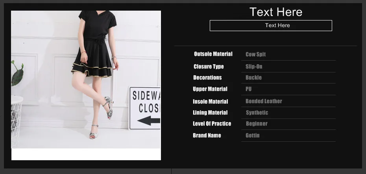Select the Insole Material label

point(210,102)
